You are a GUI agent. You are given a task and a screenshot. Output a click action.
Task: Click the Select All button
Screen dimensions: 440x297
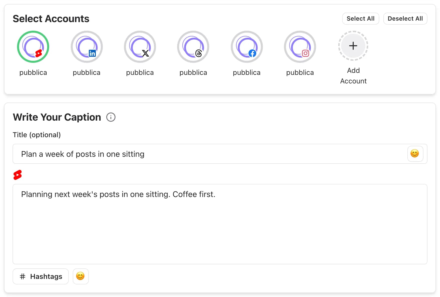360,19
